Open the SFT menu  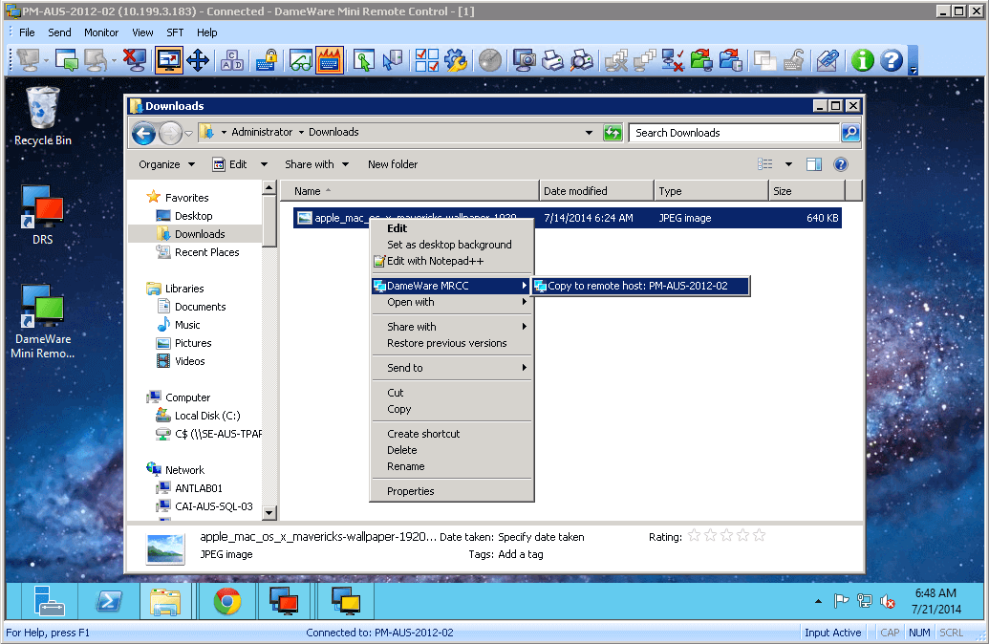click(175, 32)
